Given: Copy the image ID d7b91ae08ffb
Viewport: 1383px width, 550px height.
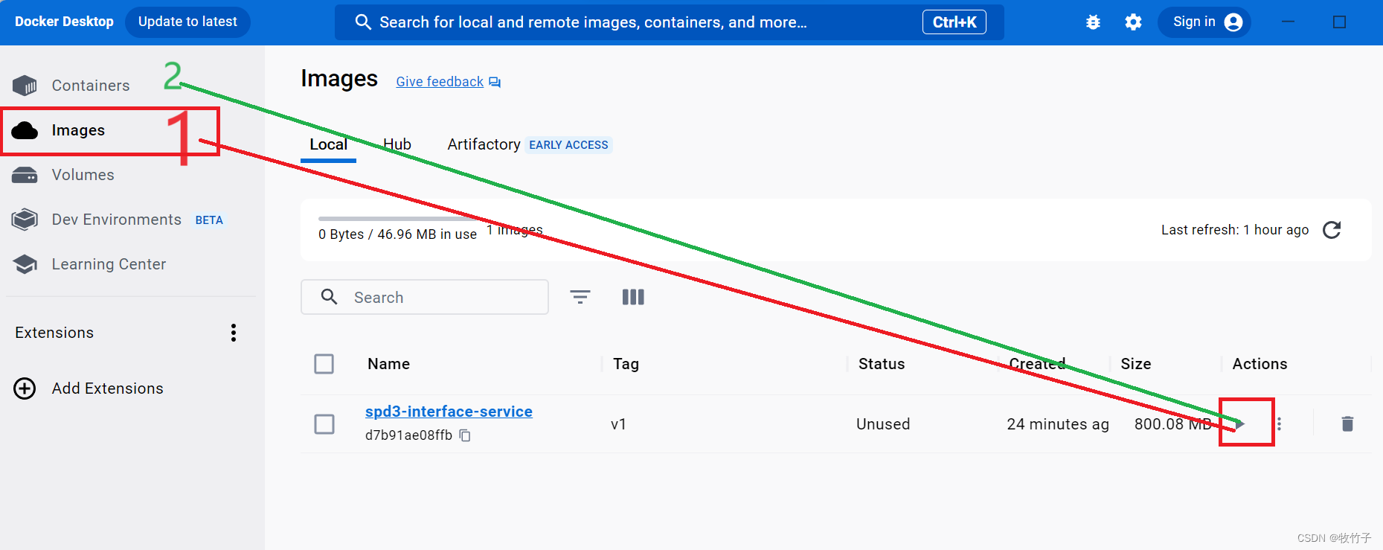Looking at the screenshot, I should coord(465,435).
